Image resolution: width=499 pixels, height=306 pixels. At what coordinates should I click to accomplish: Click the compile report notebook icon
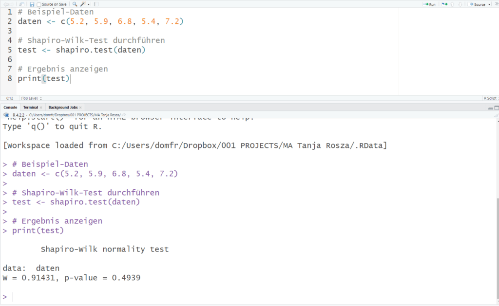(96, 4)
